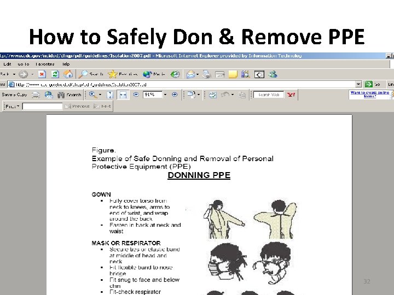
Task: Open the Messenger people icon
Action: pyautogui.click(x=273, y=74)
